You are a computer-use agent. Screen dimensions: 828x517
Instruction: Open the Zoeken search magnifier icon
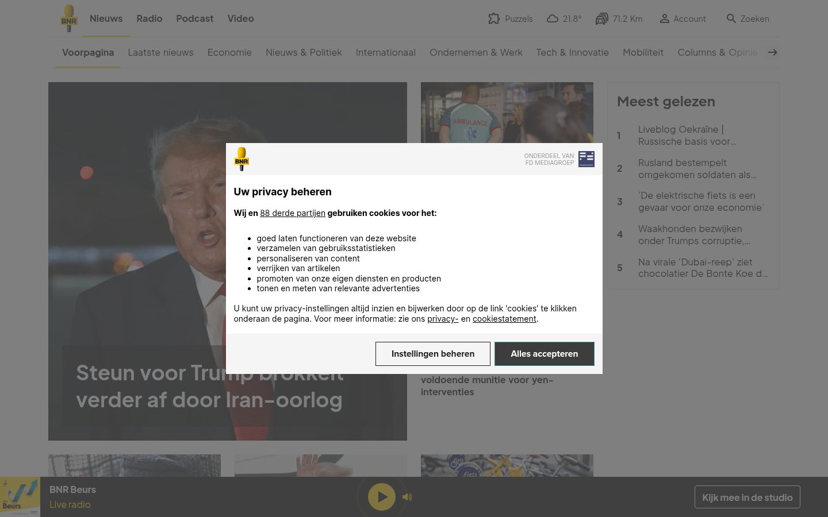tap(731, 18)
